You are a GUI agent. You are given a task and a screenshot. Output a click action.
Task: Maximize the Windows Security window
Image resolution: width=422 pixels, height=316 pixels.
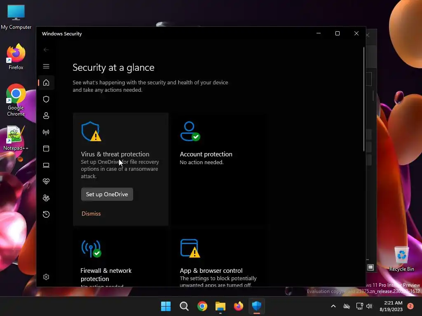coord(338,33)
